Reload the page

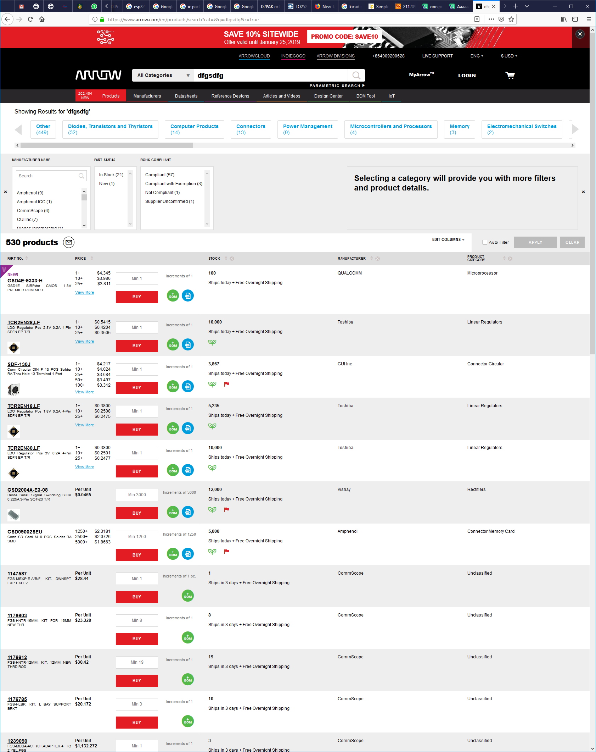(30, 19)
